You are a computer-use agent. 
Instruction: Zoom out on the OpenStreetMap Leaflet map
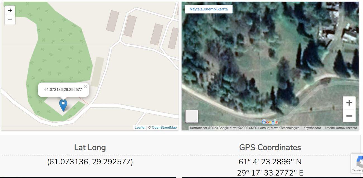click(x=10, y=20)
